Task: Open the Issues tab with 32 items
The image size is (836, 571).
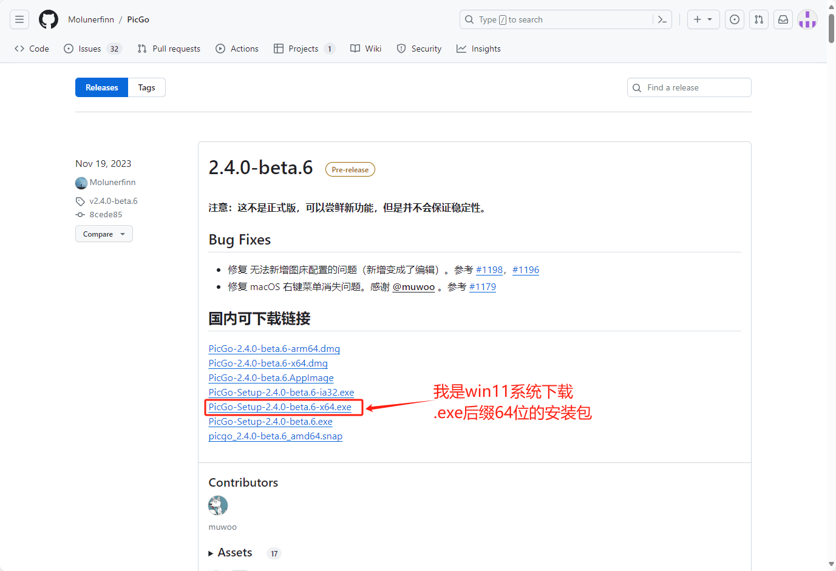Action: pos(93,49)
